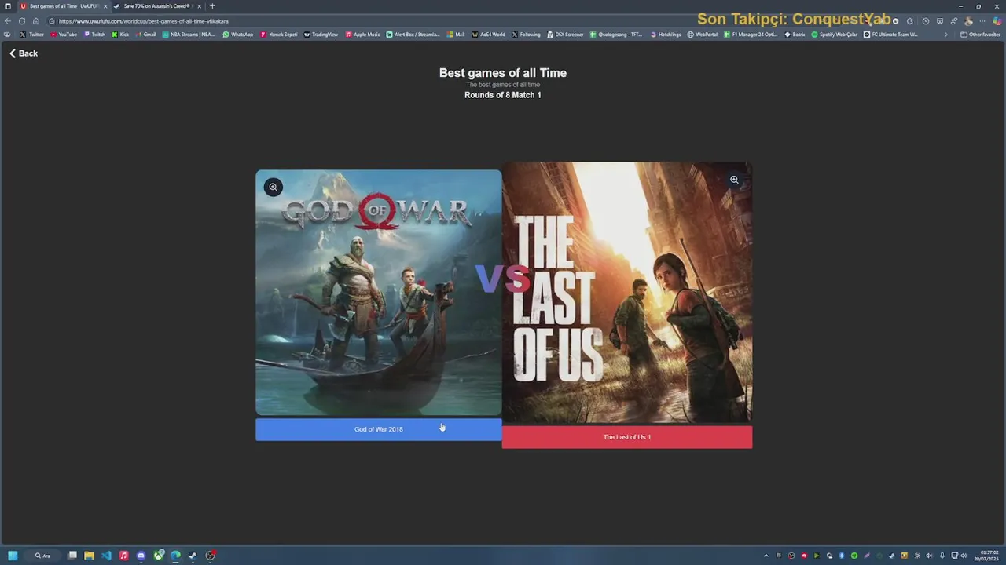Open the Yemek Sepeti bookmark
1006x565 pixels.
(279, 35)
